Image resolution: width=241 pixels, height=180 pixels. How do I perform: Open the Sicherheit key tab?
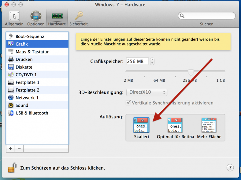coord(79,18)
